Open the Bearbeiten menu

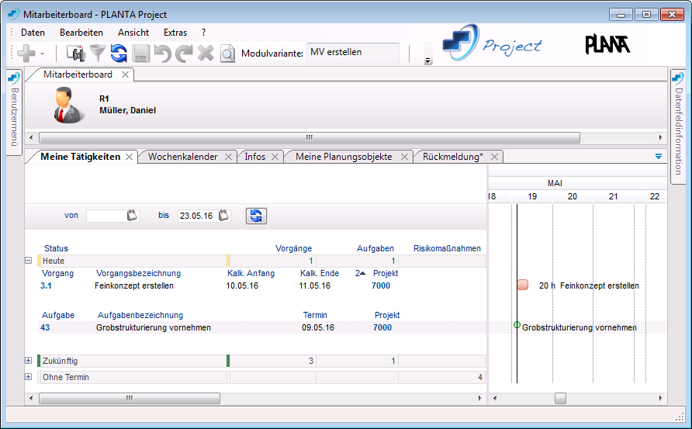81,33
